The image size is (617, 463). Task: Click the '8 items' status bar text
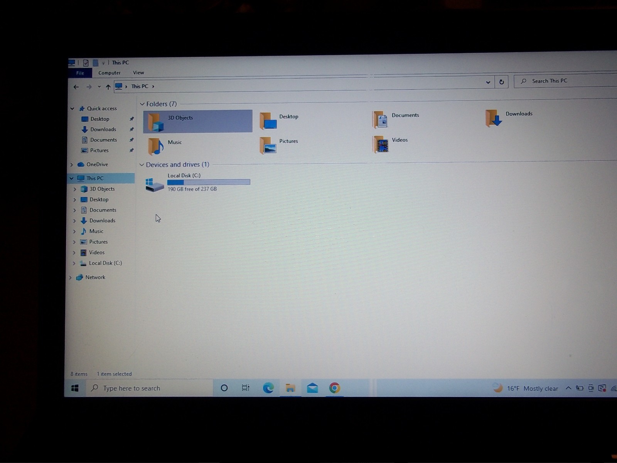[79, 374]
